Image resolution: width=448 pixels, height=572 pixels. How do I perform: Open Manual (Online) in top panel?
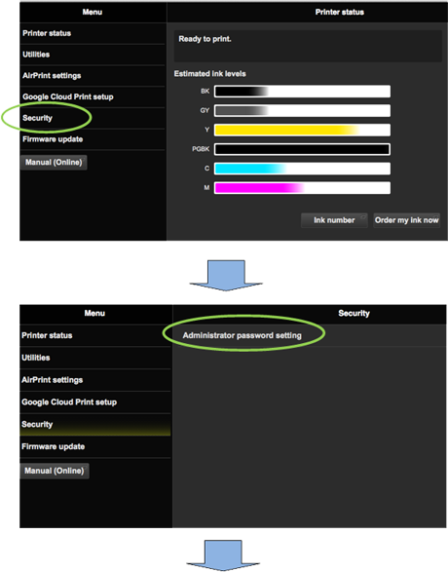pyautogui.click(x=54, y=163)
